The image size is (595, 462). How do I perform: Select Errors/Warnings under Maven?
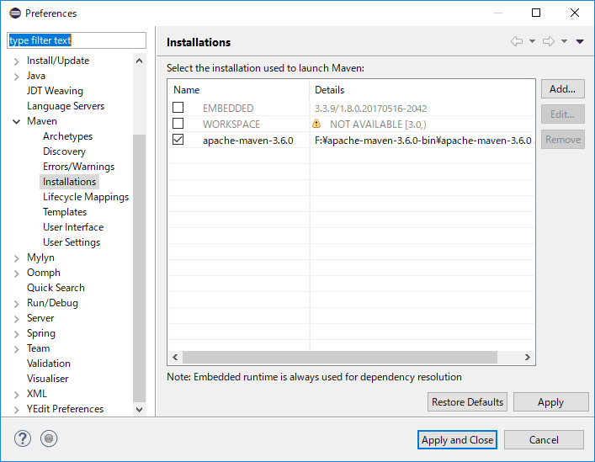78,167
